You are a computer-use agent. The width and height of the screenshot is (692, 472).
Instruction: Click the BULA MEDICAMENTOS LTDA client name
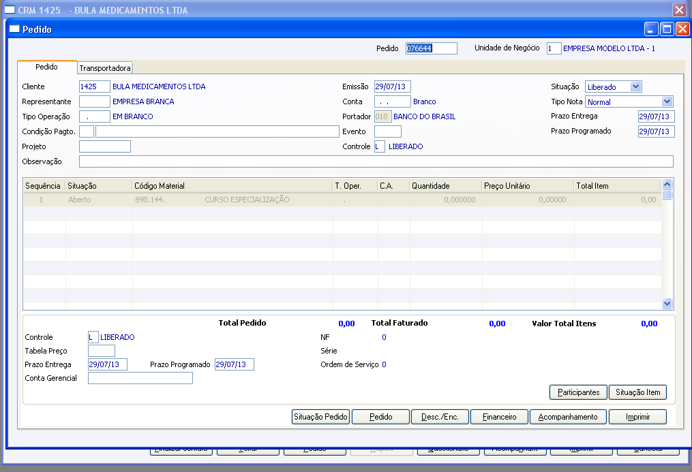coord(159,86)
